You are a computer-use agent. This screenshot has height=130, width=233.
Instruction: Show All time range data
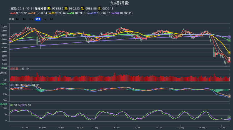(x=51, y=19)
